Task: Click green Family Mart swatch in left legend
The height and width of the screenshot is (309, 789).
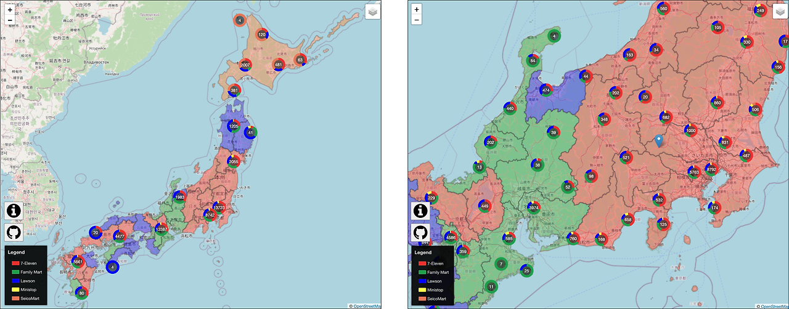Action: (15, 272)
